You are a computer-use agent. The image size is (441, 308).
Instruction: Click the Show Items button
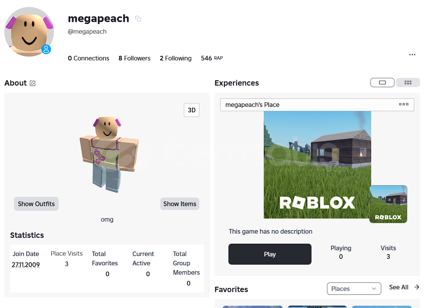[x=180, y=204]
